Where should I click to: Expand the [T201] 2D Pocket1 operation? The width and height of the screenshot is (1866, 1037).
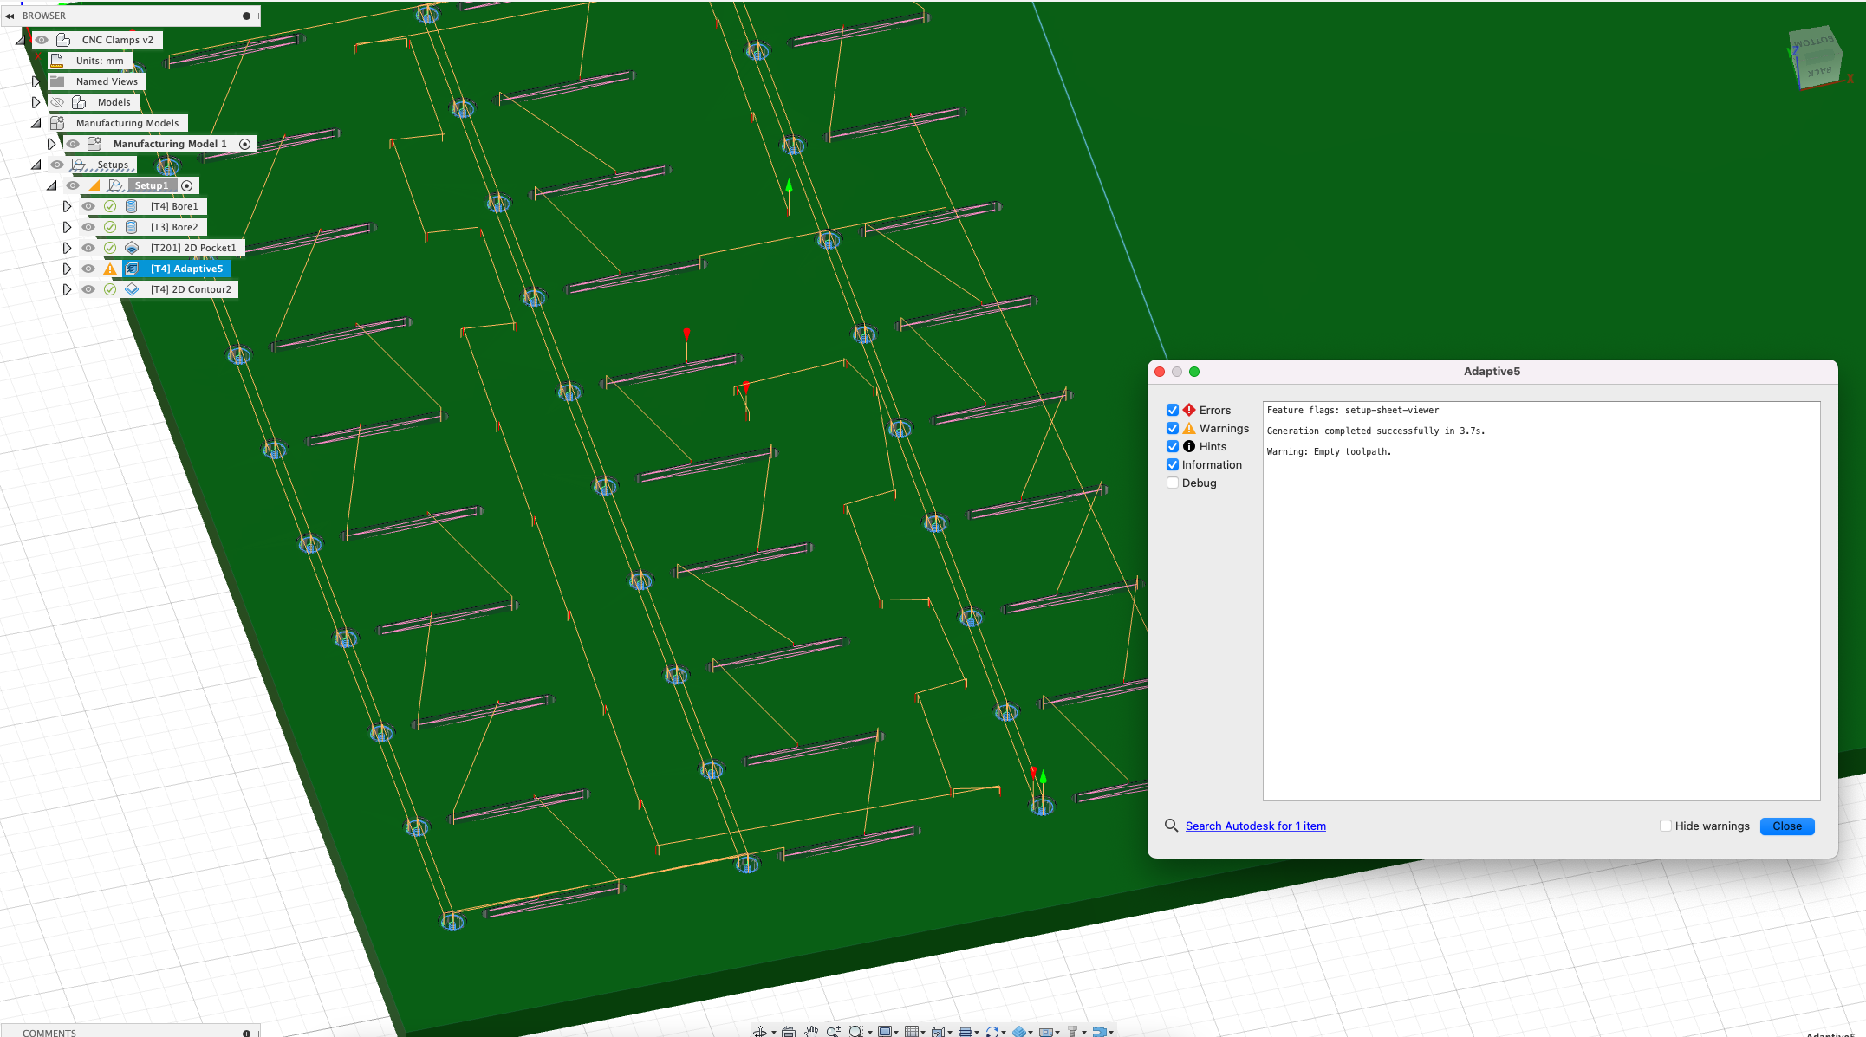point(67,248)
